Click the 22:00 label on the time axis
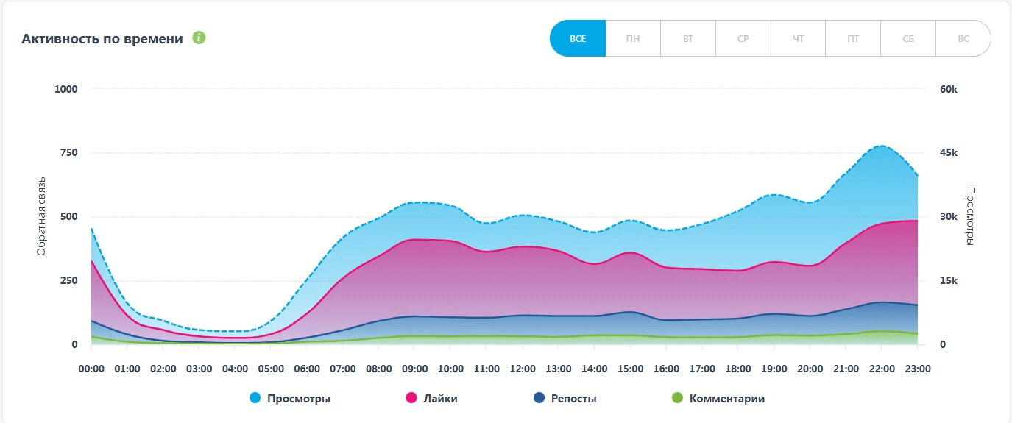The image size is (1012, 423). point(882,368)
